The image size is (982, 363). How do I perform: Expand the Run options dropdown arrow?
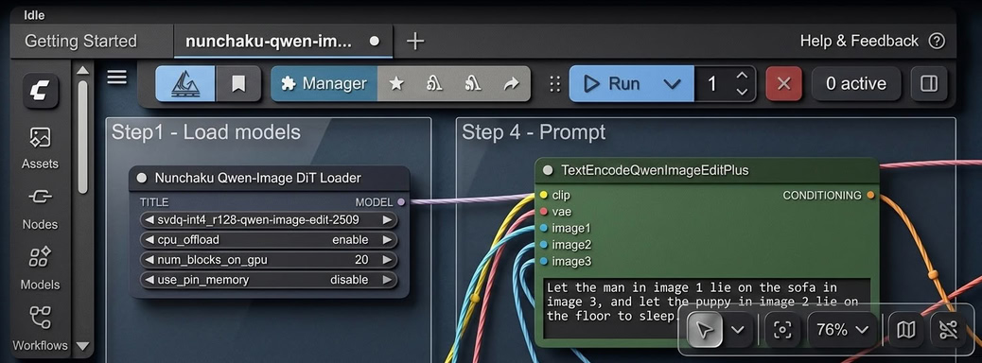[x=672, y=84]
